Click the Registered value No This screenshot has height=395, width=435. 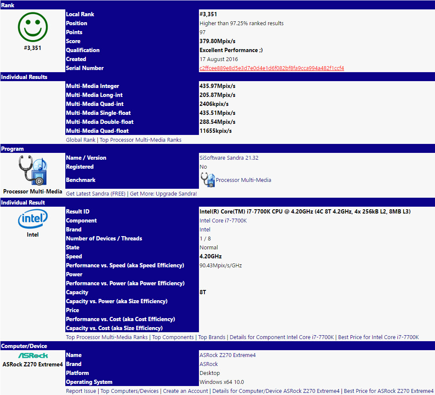(203, 167)
